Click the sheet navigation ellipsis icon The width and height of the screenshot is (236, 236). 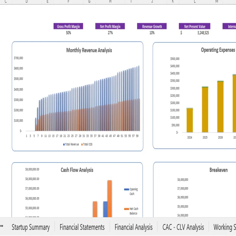2,227
